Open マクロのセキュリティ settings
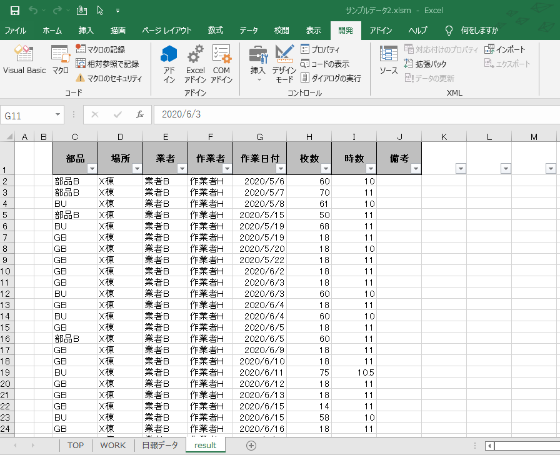 (x=109, y=78)
